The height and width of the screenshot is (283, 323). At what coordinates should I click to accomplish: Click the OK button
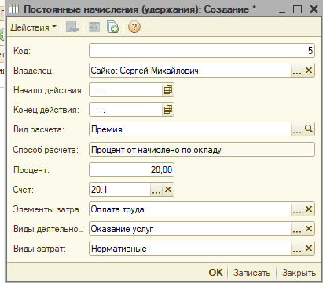215,273
